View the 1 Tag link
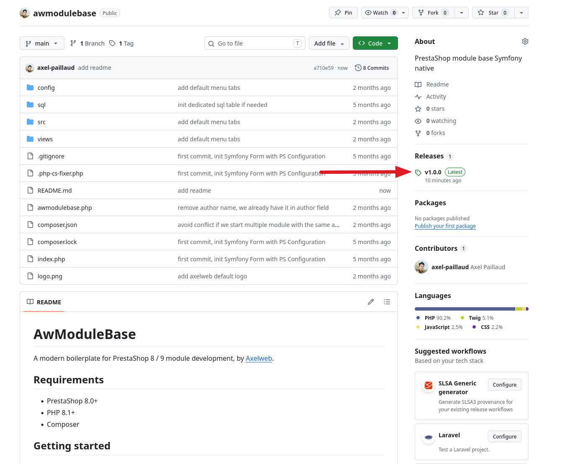Image resolution: width=570 pixels, height=464 pixels. click(121, 43)
